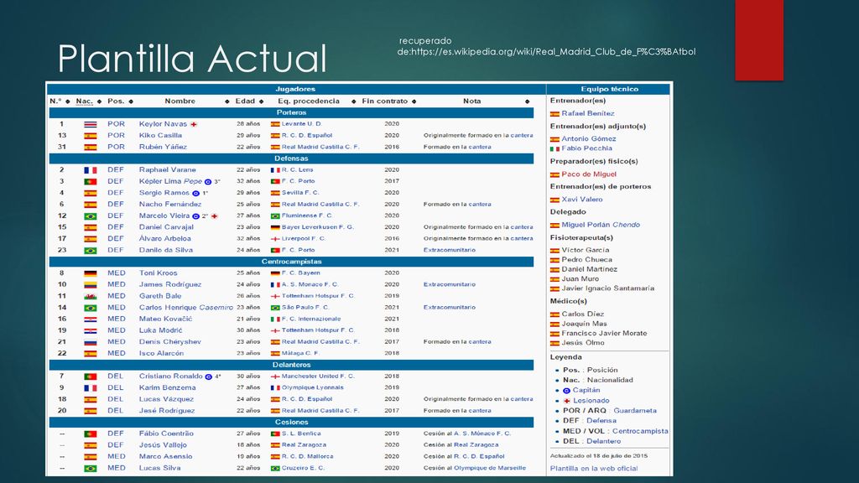Click the Croatia flag in Luka Modrić's row
The width and height of the screenshot is (859, 483).
(x=90, y=330)
